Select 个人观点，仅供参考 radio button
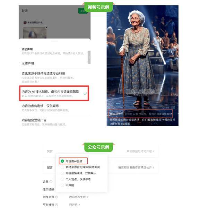The width and height of the screenshot is (208, 215). pyautogui.click(x=62, y=179)
